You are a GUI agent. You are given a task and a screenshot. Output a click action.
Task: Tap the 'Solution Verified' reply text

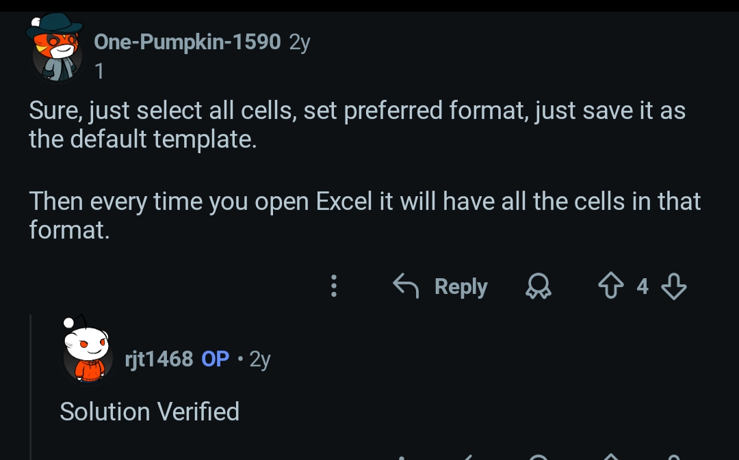[149, 411]
